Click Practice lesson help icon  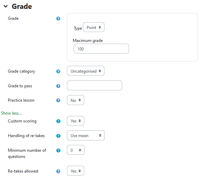pos(58,101)
